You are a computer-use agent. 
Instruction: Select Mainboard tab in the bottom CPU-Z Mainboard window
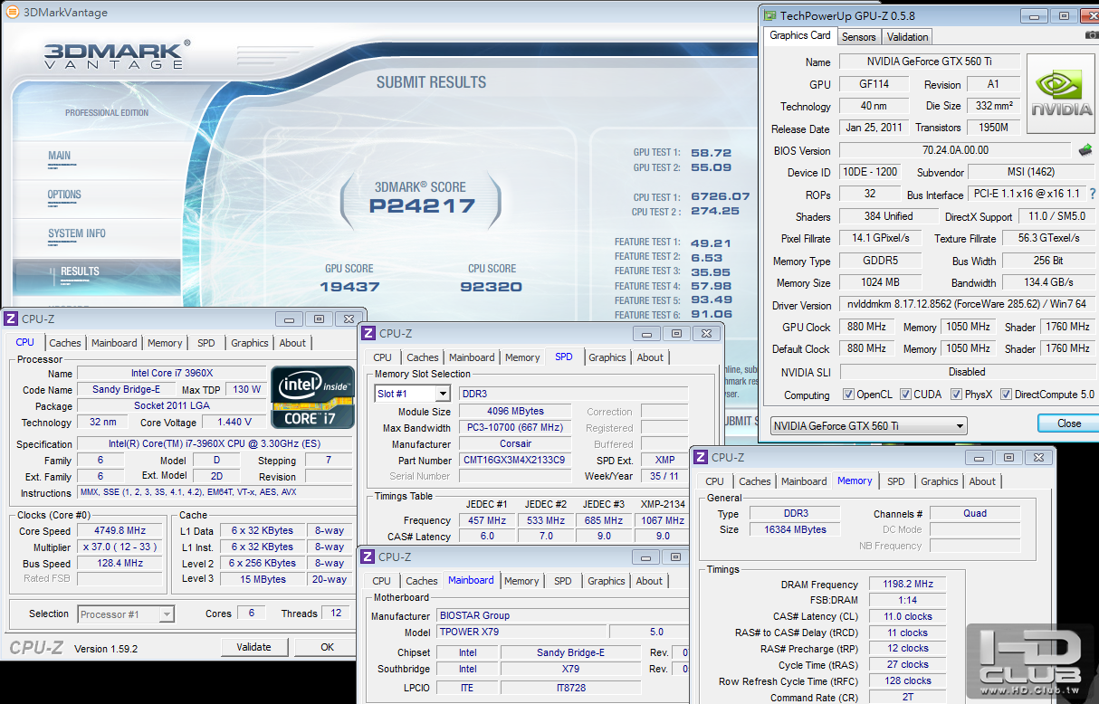click(x=472, y=580)
